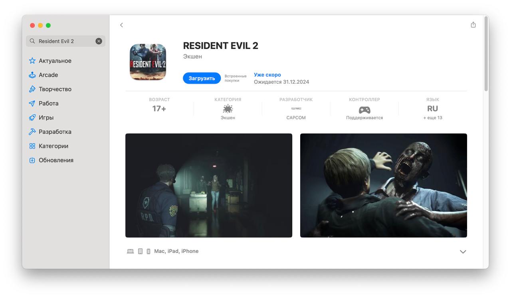Click the paintbrush icon next to Творчество
Image resolution: width=511 pixels, height=298 pixels.
click(32, 89)
